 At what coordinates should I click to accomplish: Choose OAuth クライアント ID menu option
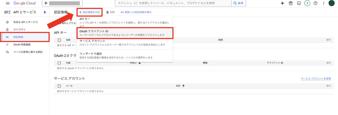click(x=124, y=33)
